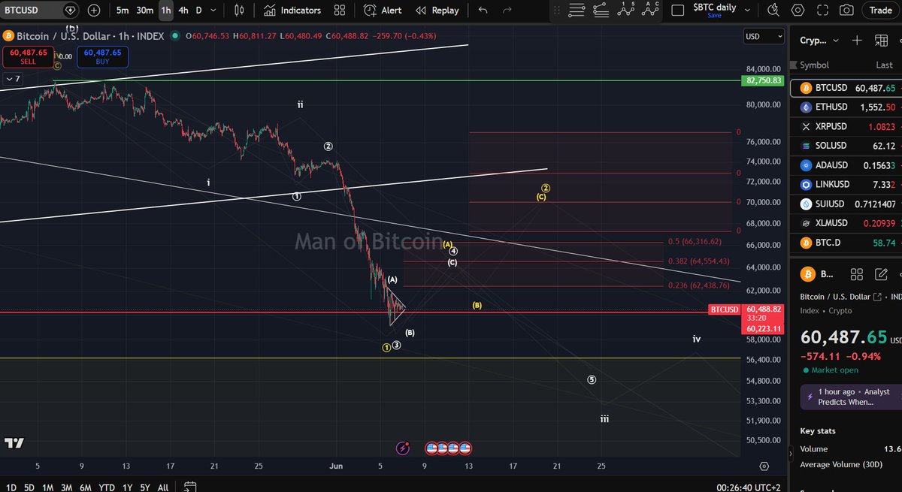The image size is (902, 492).
Task: Select the Fib retracement drawing tool
Action: click(x=601, y=11)
